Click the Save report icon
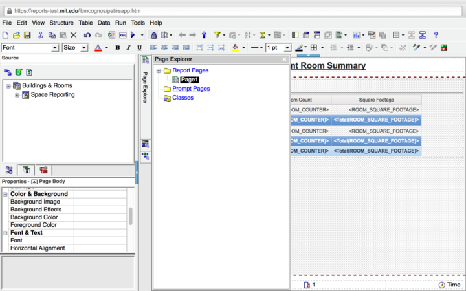 pos(28,35)
